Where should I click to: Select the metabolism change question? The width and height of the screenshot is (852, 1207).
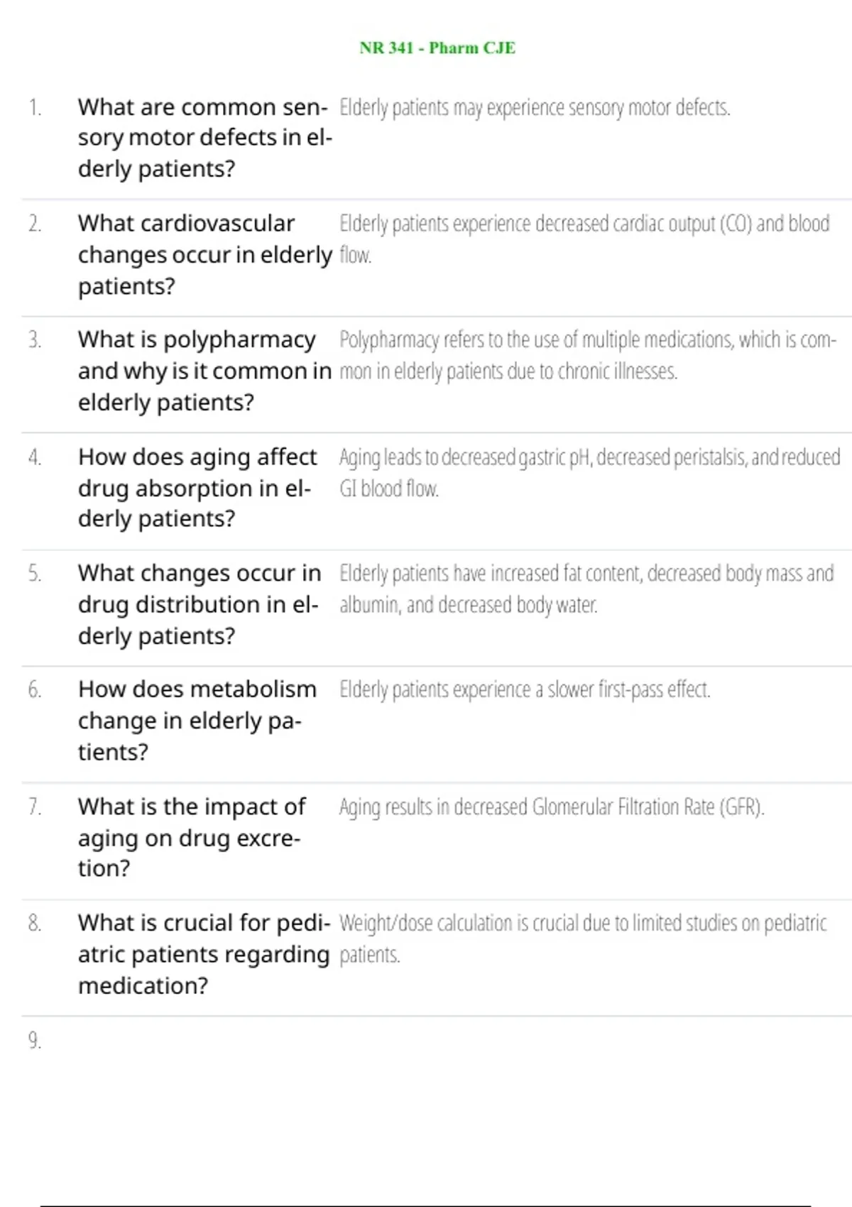click(197, 721)
